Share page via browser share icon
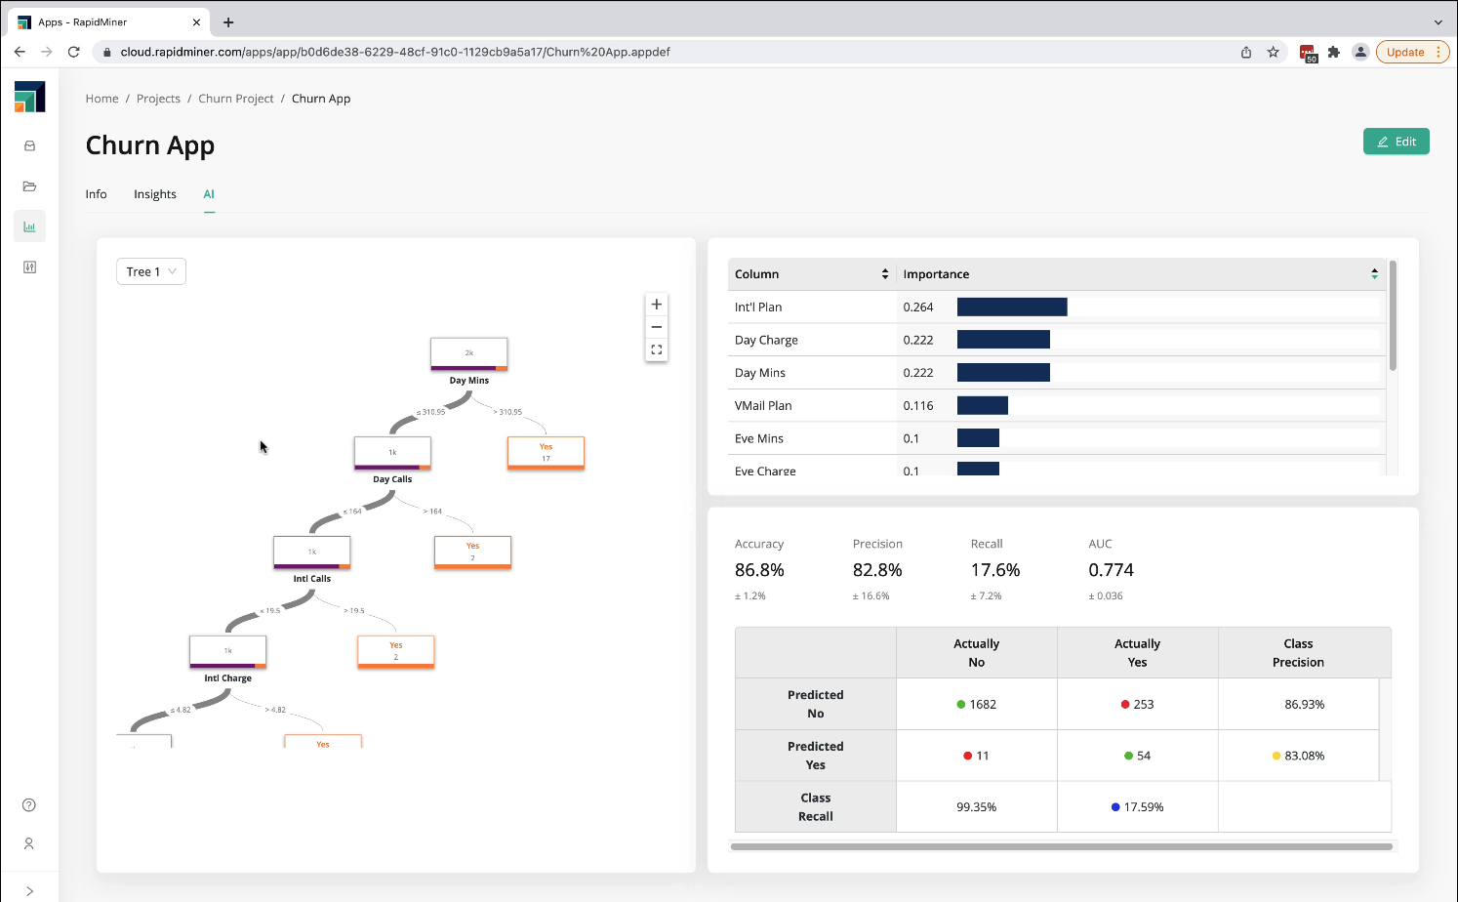The image size is (1458, 902). click(x=1246, y=52)
